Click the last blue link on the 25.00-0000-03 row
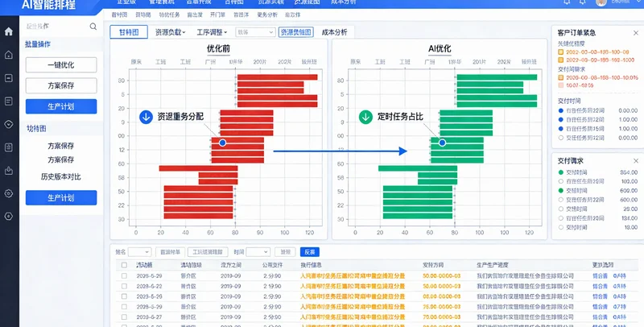644x327 pixels. tap(619, 306)
